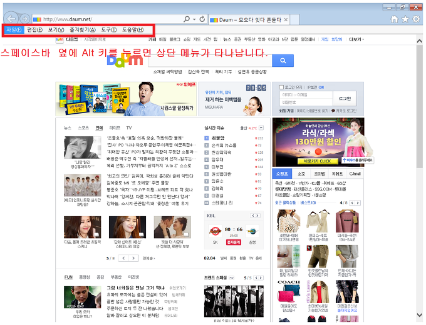Open trending issue 손석희 뉴스룸

(224, 145)
